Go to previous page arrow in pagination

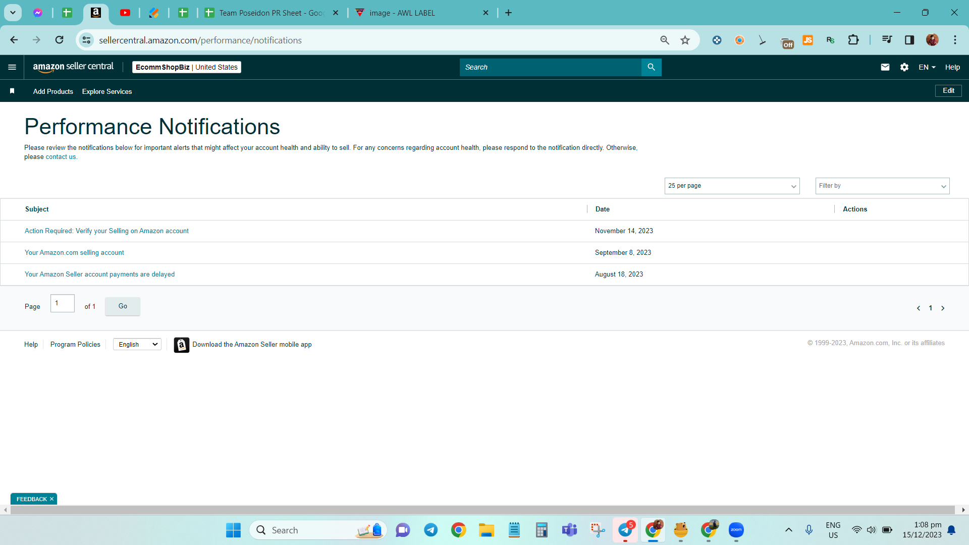click(x=919, y=308)
